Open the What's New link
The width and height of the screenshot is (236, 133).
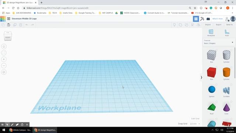pyautogui.click(x=217, y=19)
